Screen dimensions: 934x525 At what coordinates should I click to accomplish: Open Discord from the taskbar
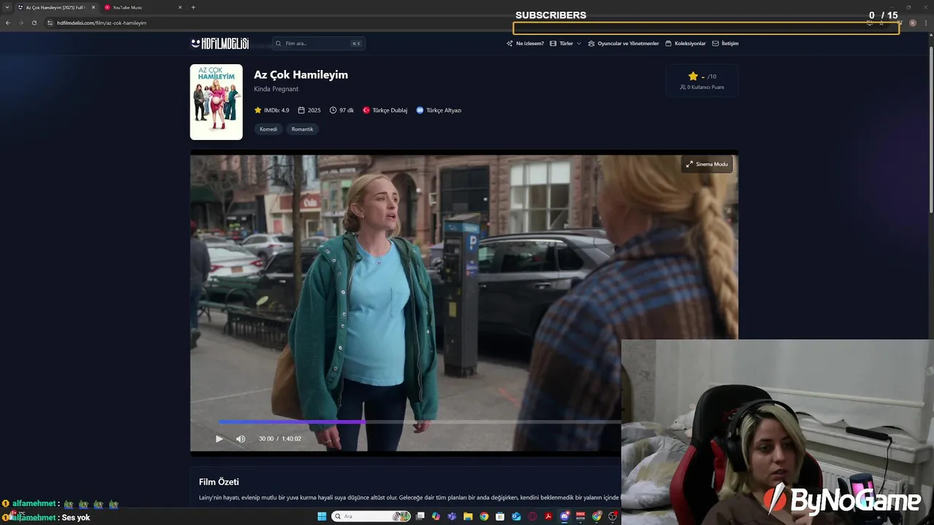pyautogui.click(x=564, y=516)
